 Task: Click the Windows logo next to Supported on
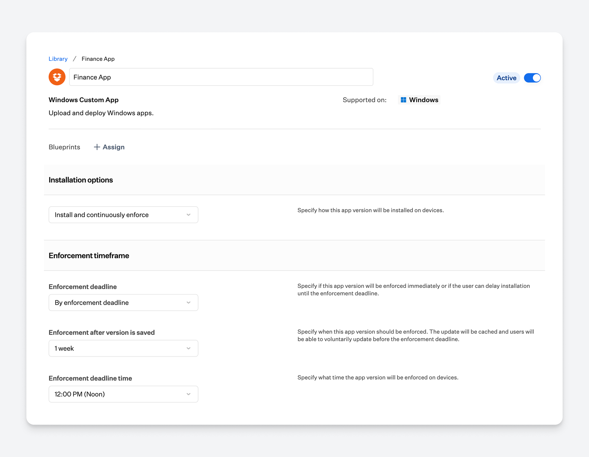point(403,100)
